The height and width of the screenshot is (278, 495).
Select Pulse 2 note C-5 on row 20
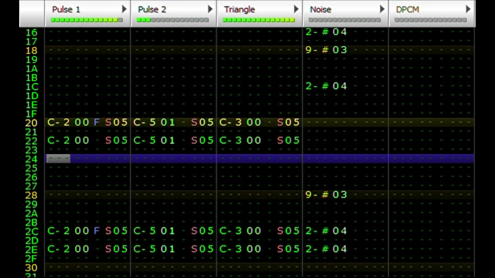point(144,123)
